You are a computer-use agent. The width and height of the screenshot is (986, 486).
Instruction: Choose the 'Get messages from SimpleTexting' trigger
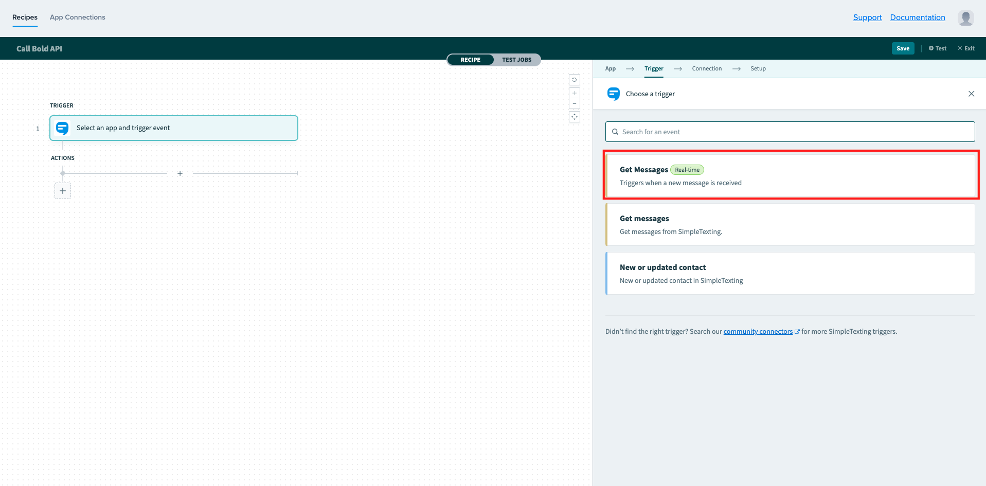(x=790, y=225)
